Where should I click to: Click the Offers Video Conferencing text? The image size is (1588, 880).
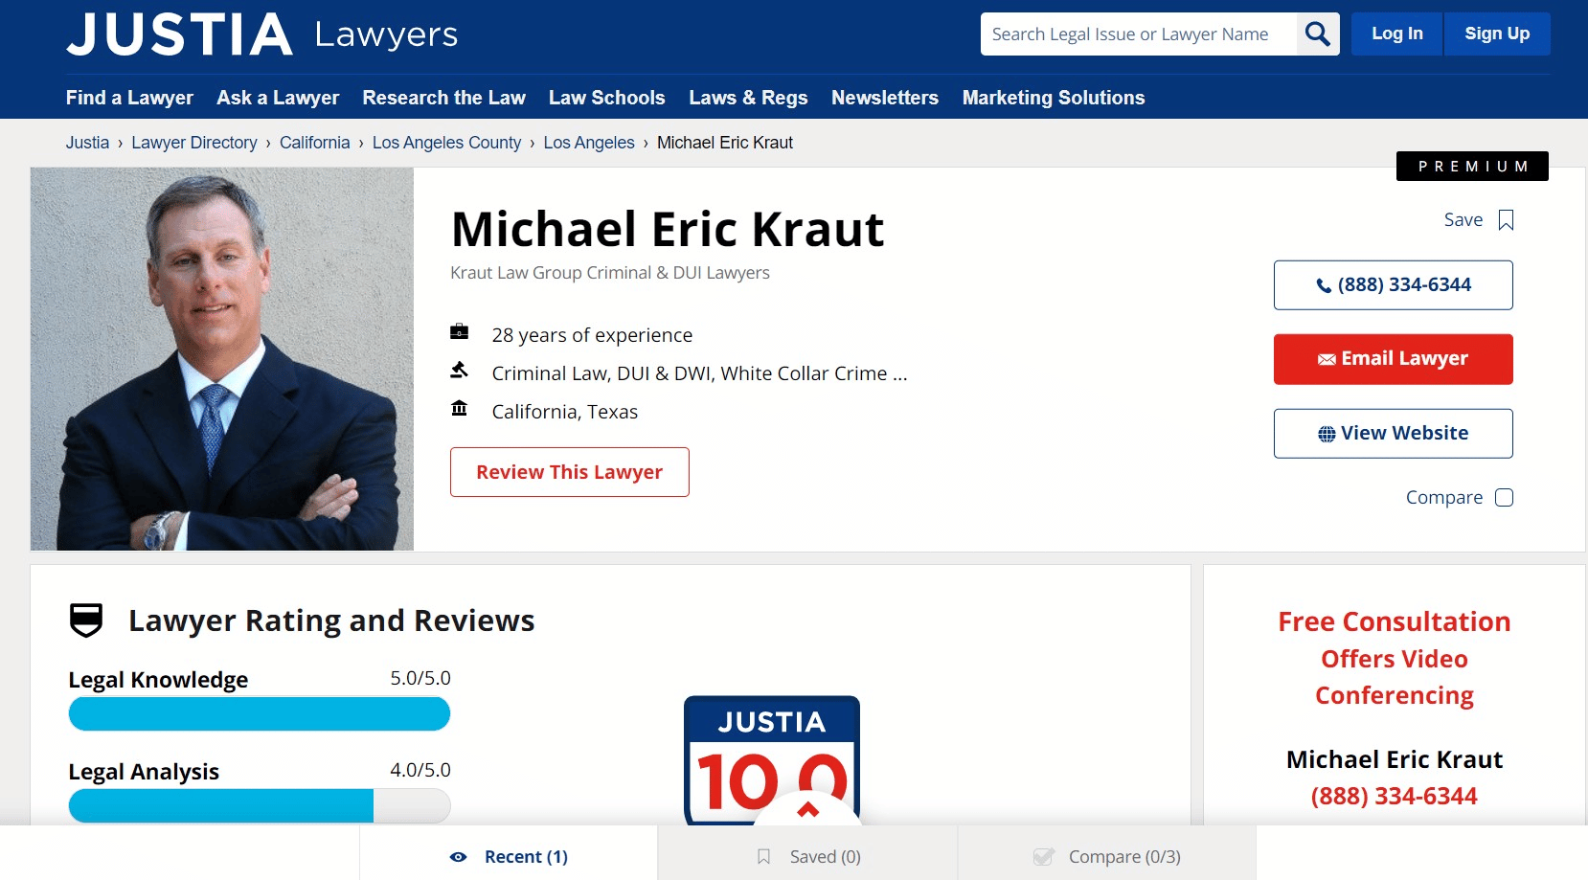[x=1395, y=677]
